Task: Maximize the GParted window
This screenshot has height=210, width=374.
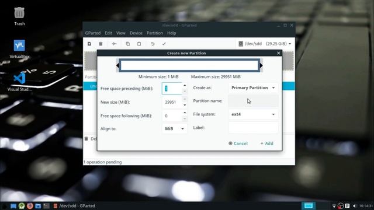Action: (285, 25)
